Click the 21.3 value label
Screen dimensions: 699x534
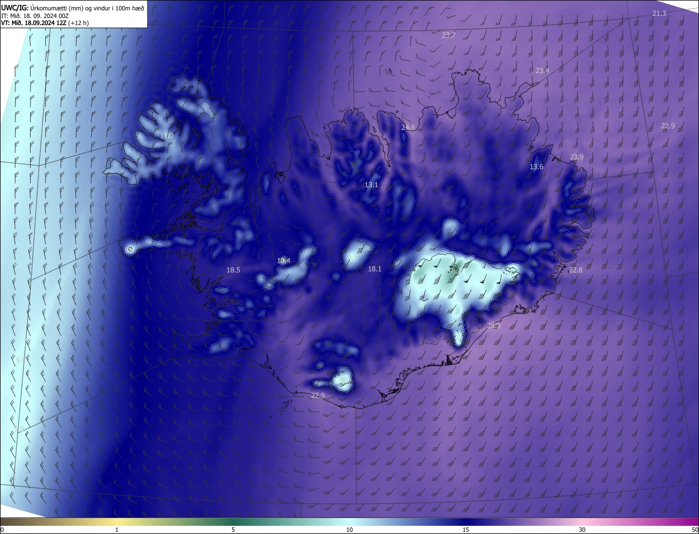(659, 13)
